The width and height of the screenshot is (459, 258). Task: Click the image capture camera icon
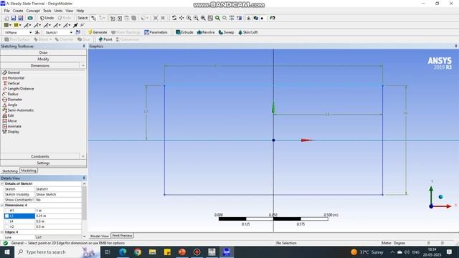tap(30, 18)
